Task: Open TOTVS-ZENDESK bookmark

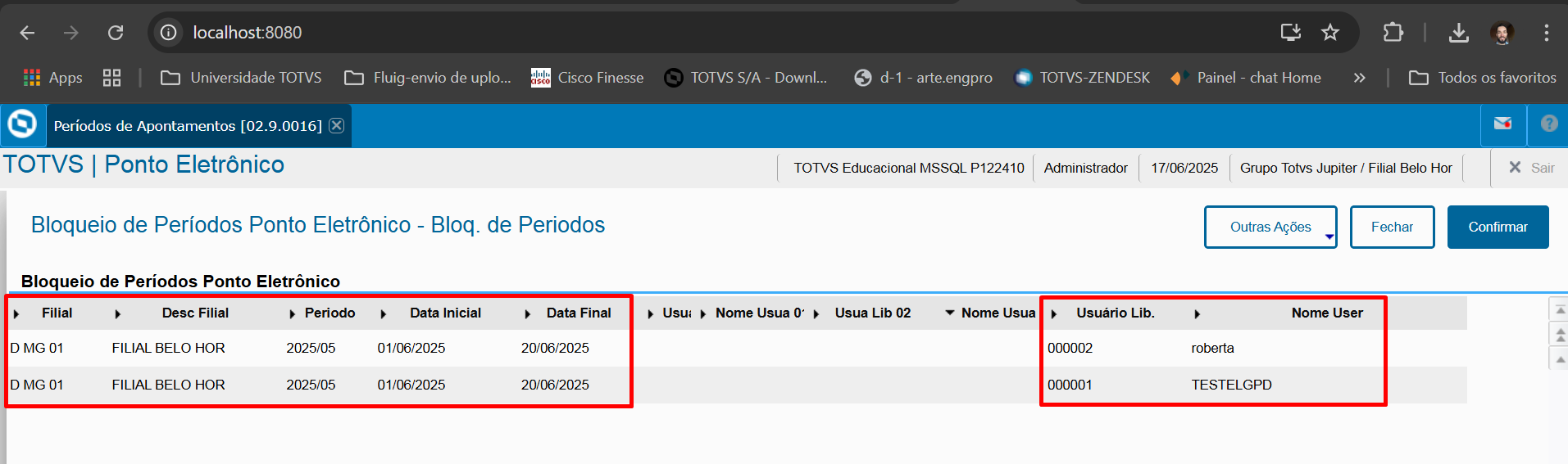Action: click(x=1082, y=78)
